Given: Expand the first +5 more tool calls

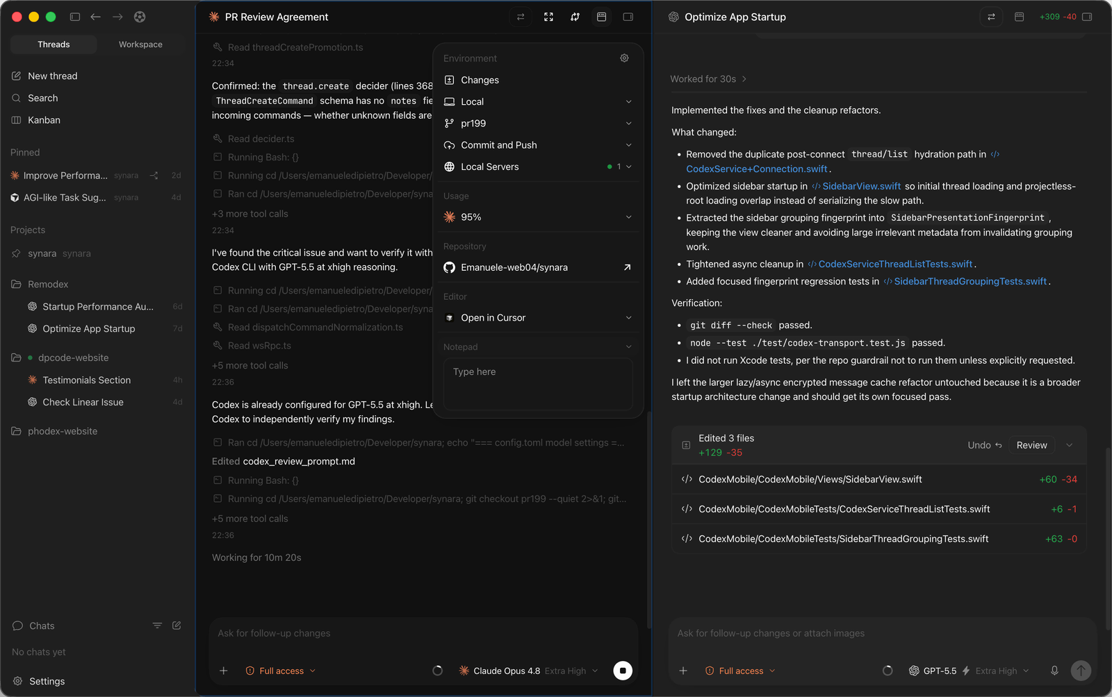Looking at the screenshot, I should pyautogui.click(x=250, y=365).
